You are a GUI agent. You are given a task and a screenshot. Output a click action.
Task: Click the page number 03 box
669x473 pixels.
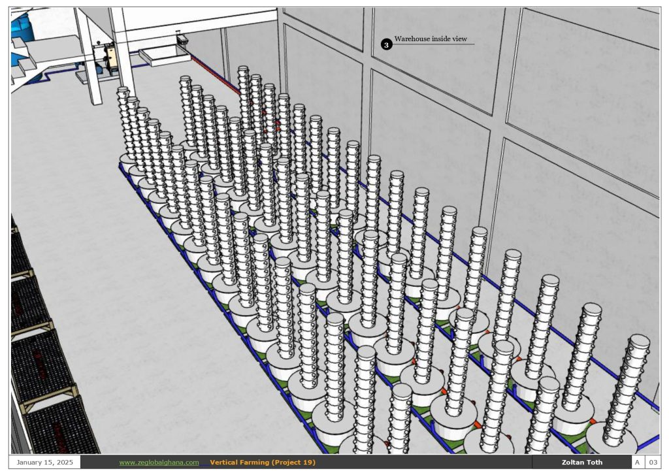pos(653,463)
